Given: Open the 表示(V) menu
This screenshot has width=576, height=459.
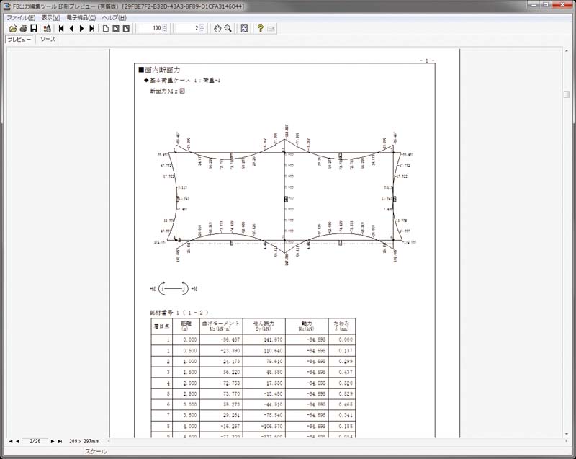Looking at the screenshot, I should [x=50, y=17].
